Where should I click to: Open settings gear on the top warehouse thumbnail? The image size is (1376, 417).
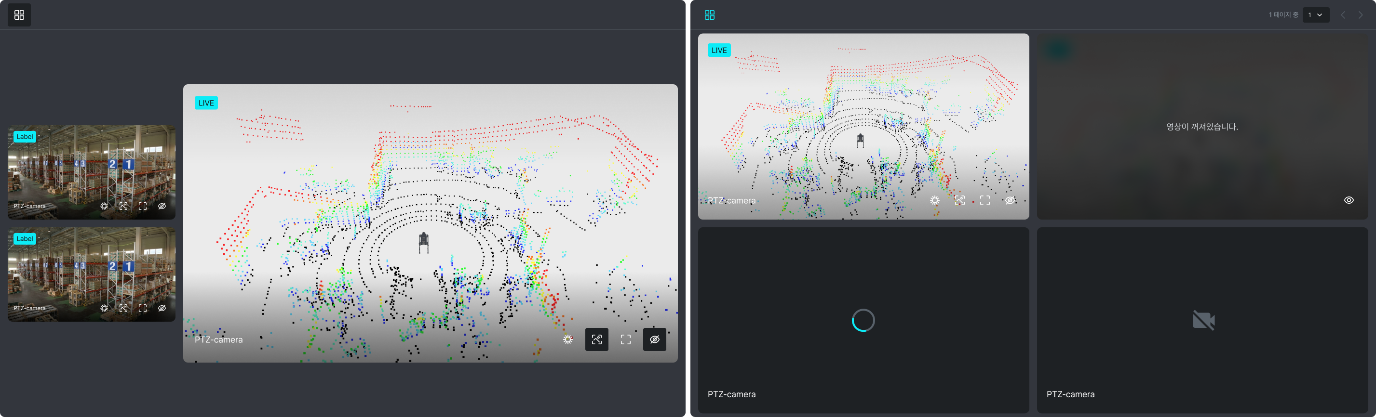tap(104, 207)
